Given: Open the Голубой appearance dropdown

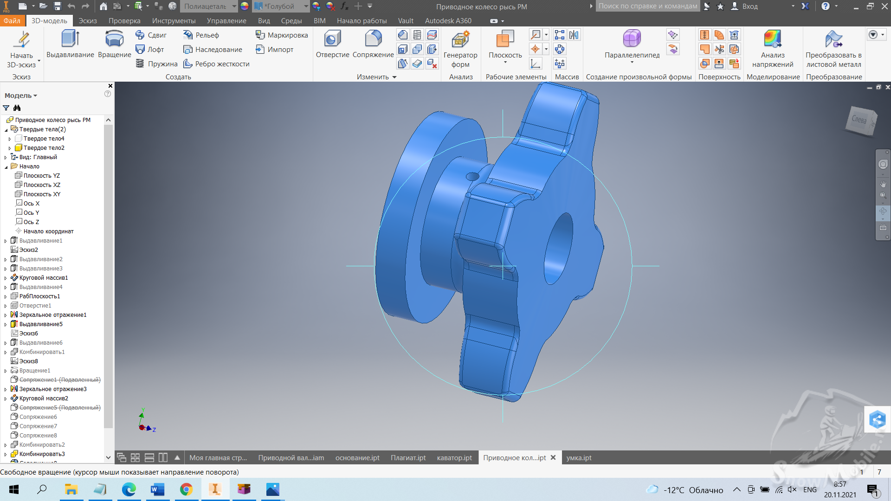Looking at the screenshot, I should tap(281, 6).
